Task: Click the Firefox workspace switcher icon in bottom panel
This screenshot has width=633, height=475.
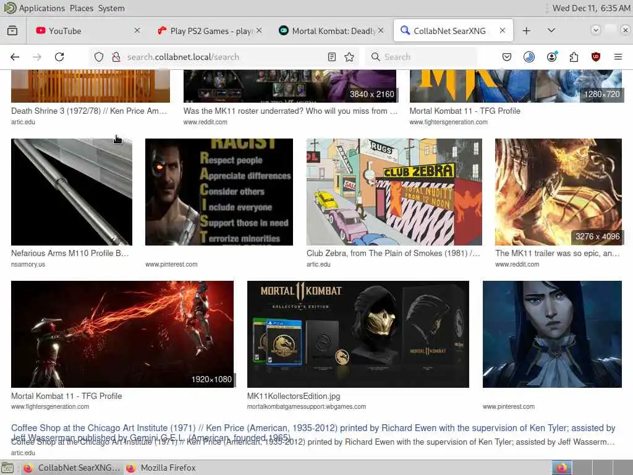Action: pyautogui.click(x=562, y=468)
